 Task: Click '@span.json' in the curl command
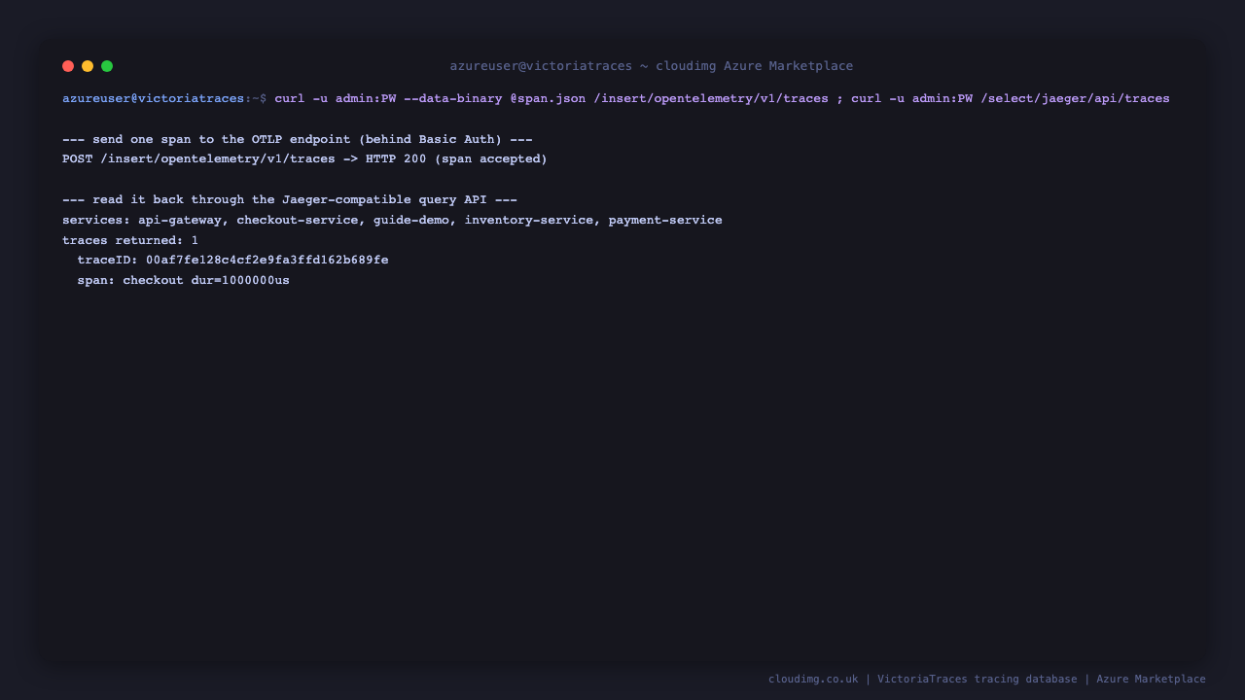coord(548,98)
